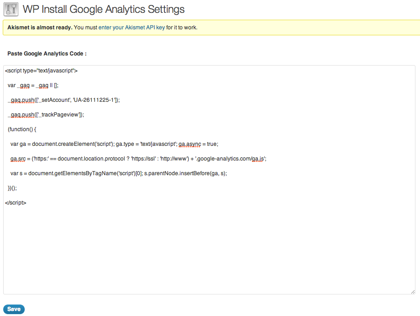Image resolution: width=420 pixels, height=316 pixels.
Task: Click the document.createElement('script') line
Action: [x=115, y=144]
